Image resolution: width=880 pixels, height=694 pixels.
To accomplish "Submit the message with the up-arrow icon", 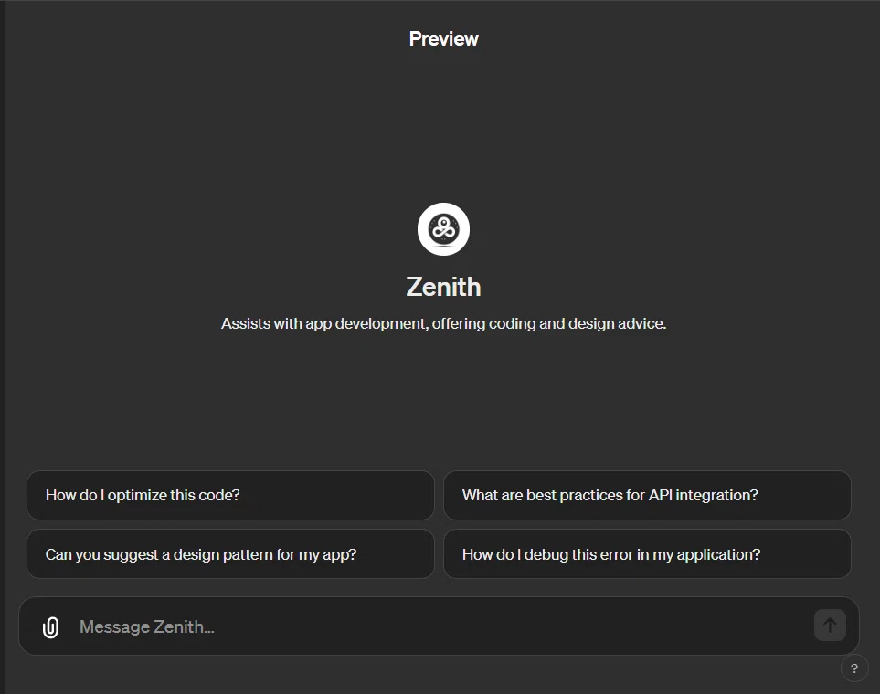I will (830, 625).
